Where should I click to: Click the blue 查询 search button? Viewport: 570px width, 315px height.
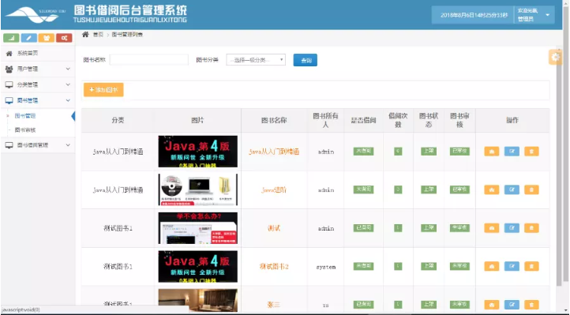(306, 60)
